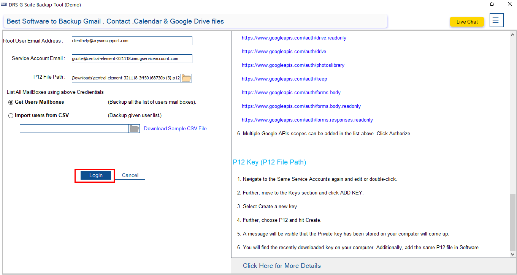
Task: Click Download Sample CSV File link
Action: tap(175, 128)
